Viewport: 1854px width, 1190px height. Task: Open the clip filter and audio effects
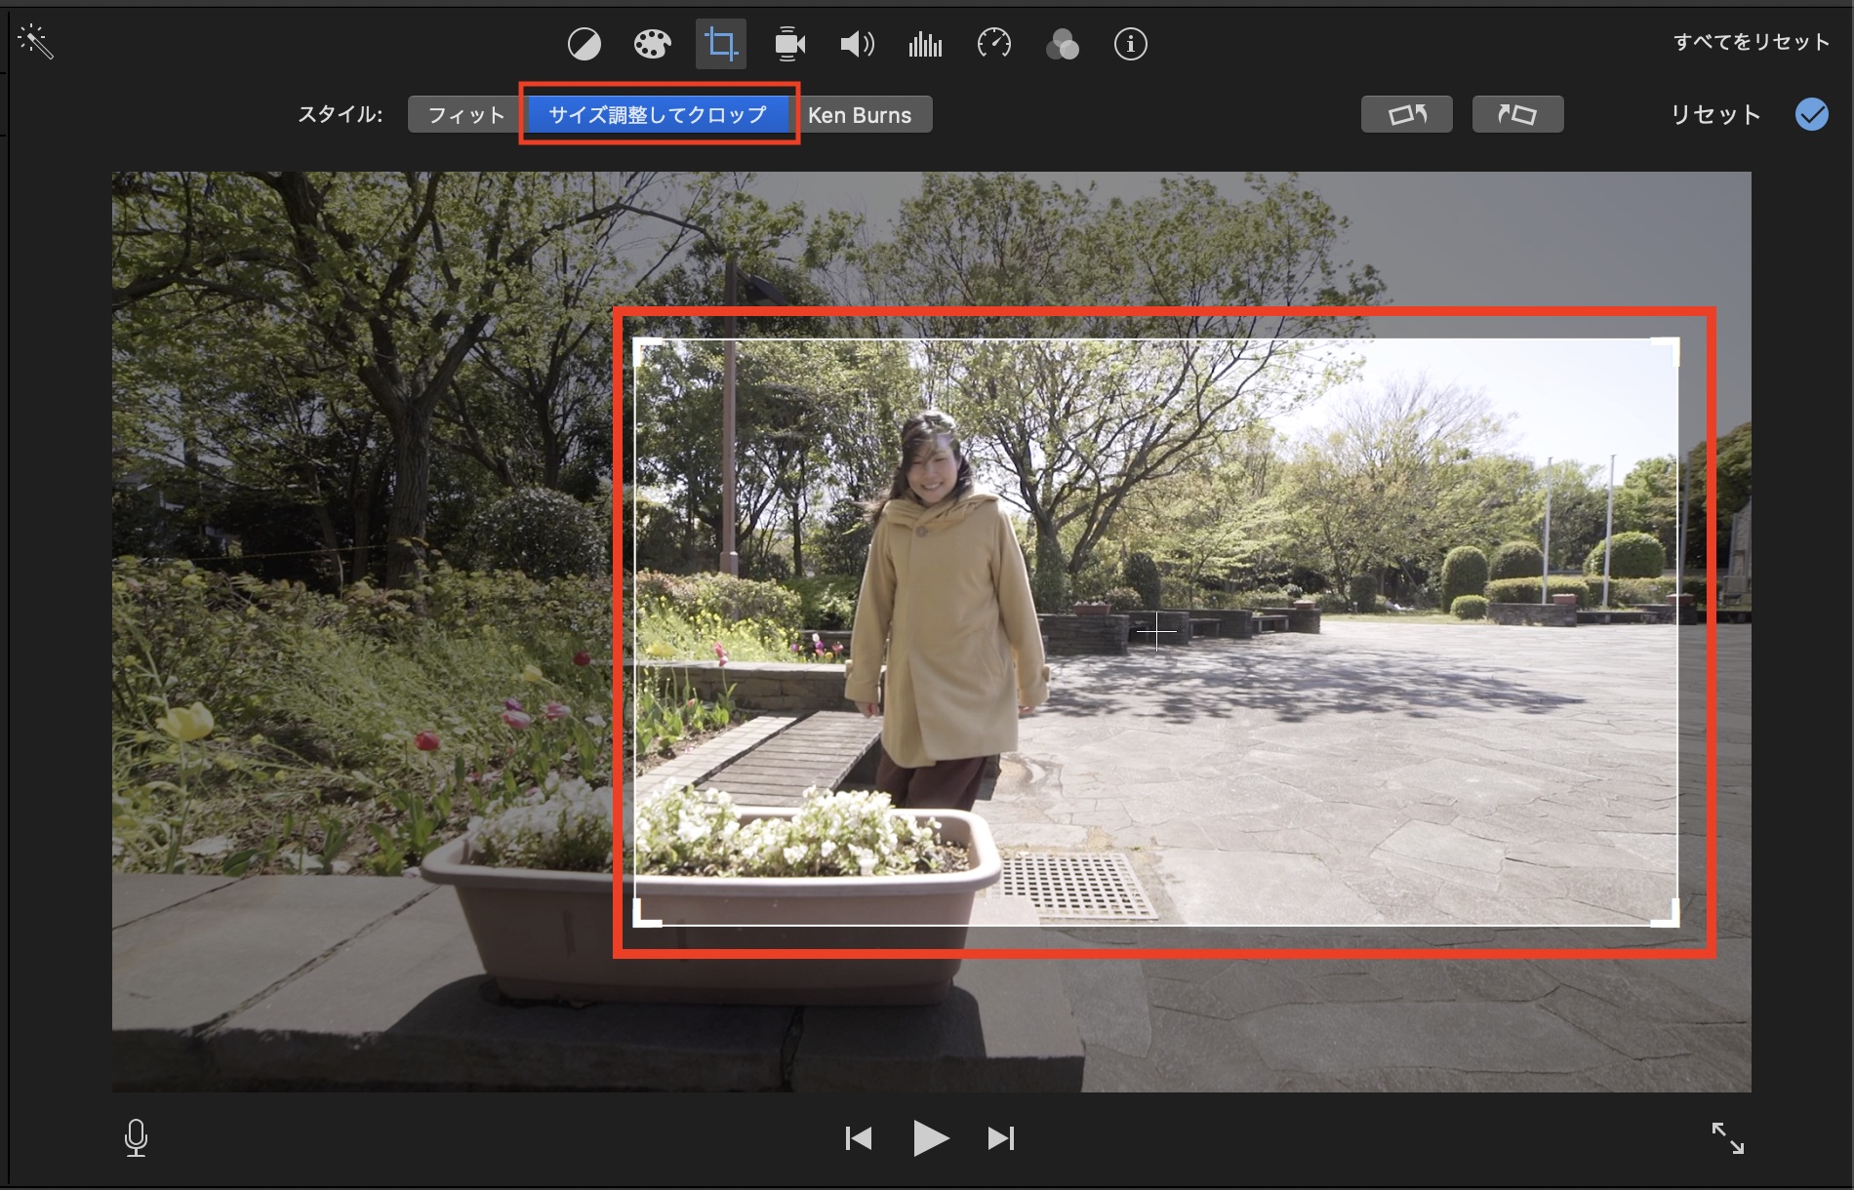tap(1062, 44)
